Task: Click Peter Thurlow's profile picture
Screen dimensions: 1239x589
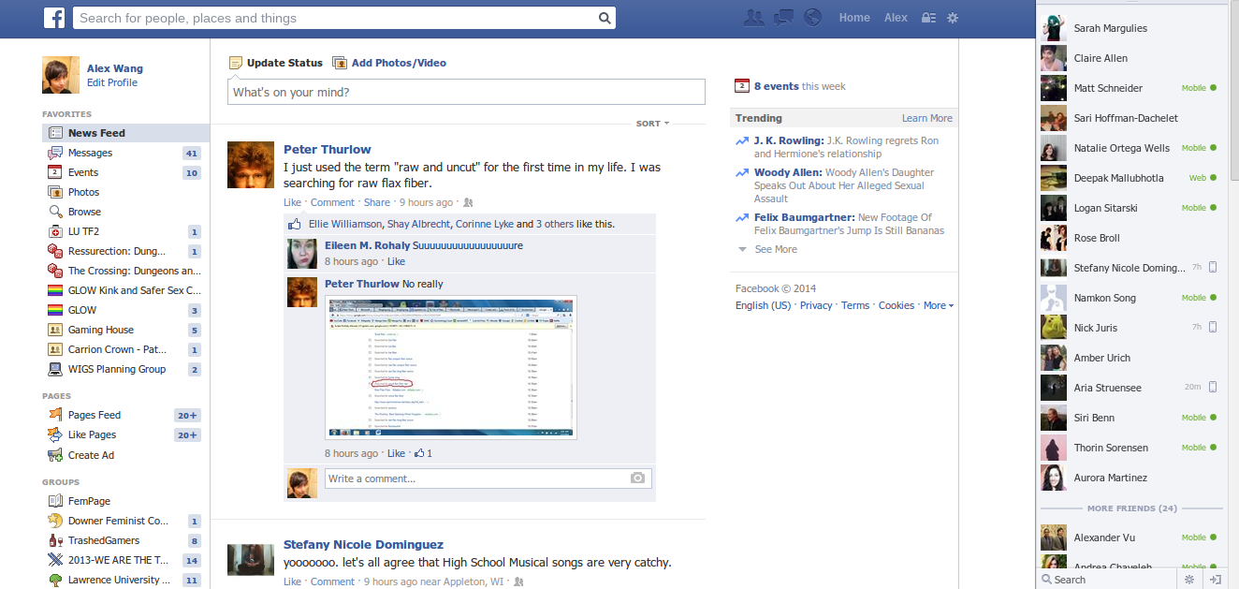Action: pos(251,165)
